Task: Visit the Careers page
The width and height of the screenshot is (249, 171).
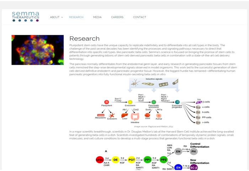Action: click(x=117, y=17)
